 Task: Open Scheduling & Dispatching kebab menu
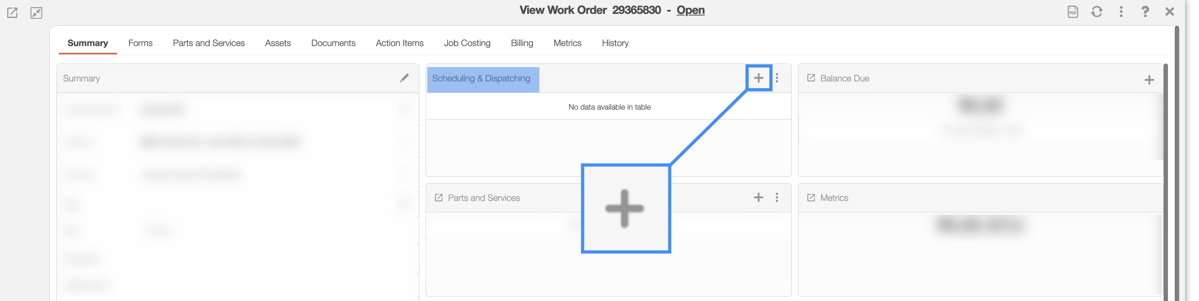pyautogui.click(x=777, y=78)
